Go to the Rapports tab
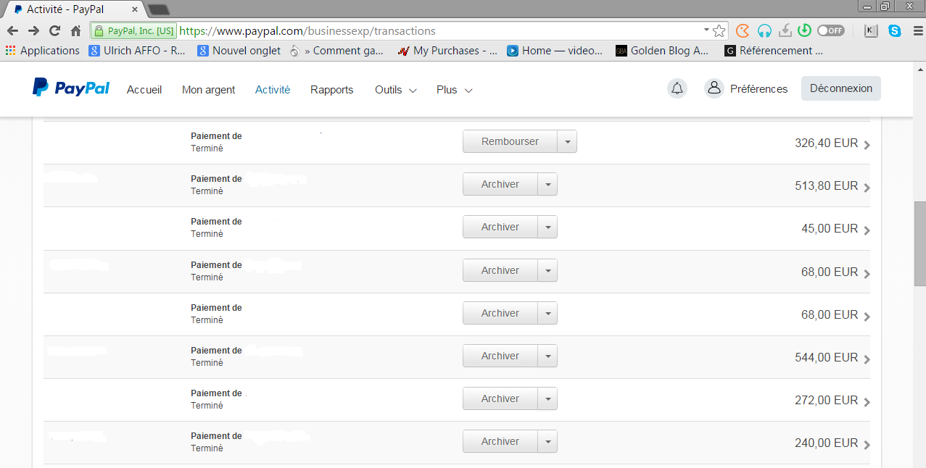 point(331,90)
